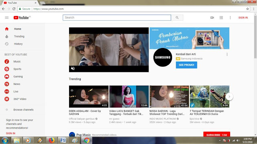Open Chrome from the taskbar
The image size is (257, 144).
click(87, 140)
